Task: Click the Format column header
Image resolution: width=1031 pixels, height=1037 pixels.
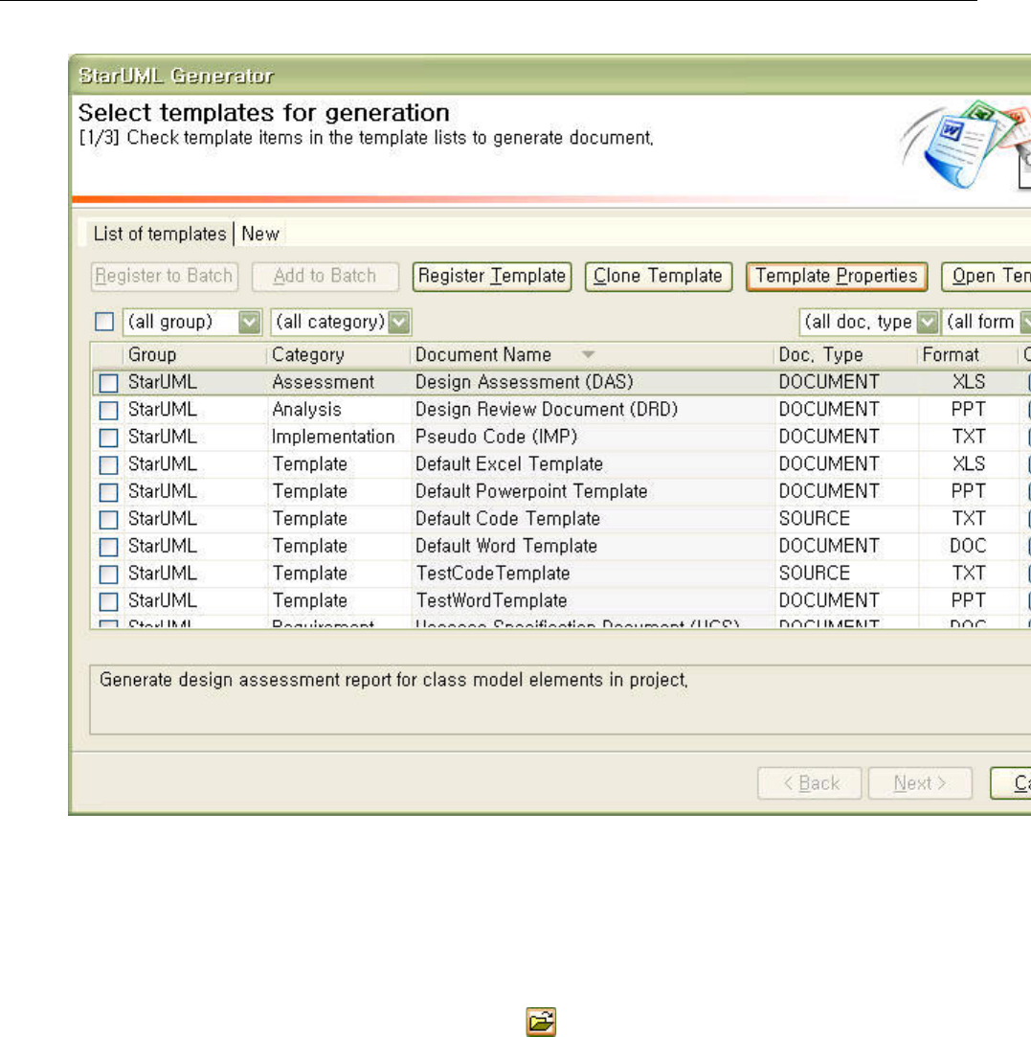Action: coord(968,354)
